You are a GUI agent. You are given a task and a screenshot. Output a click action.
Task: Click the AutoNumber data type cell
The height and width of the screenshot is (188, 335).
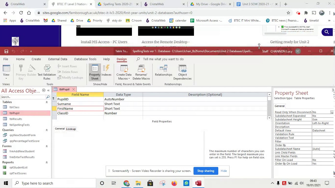pos(123,99)
